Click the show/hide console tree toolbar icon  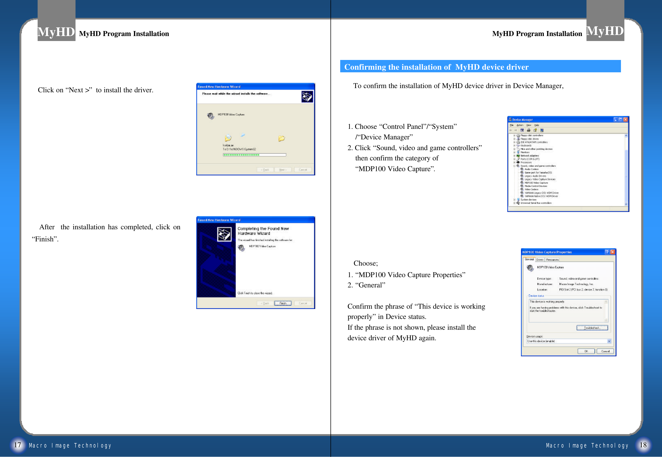coord(522,130)
